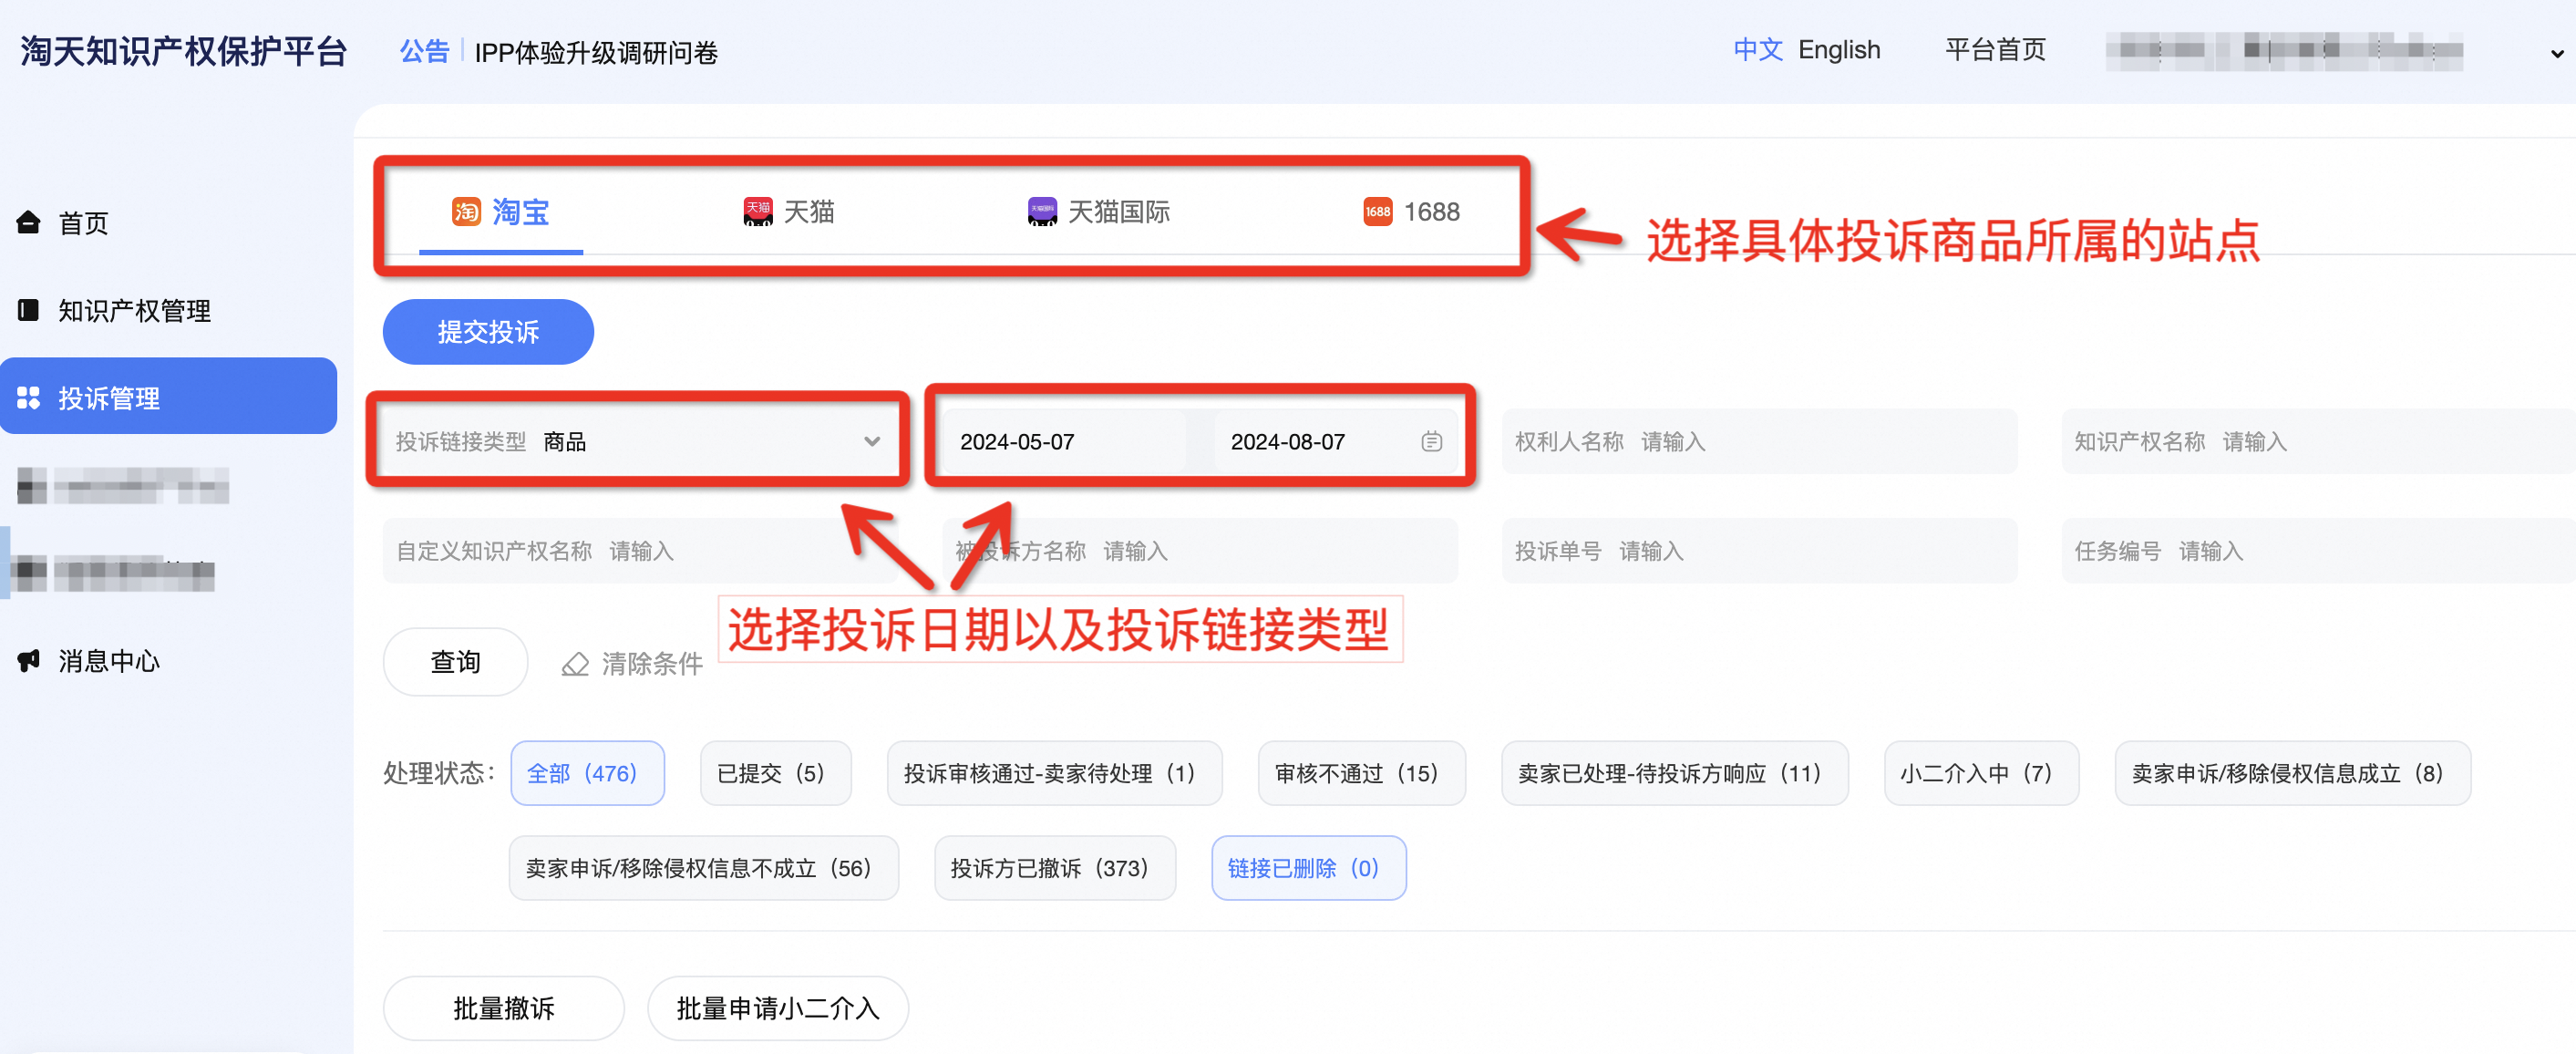Click the 投诉单号 input field

1759,551
